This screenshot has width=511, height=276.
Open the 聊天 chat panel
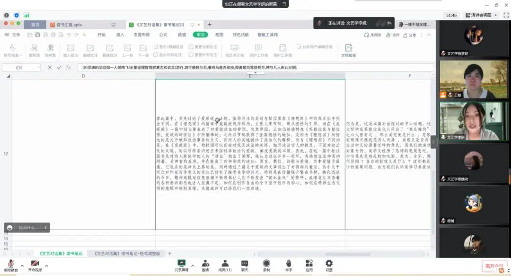pos(245,265)
